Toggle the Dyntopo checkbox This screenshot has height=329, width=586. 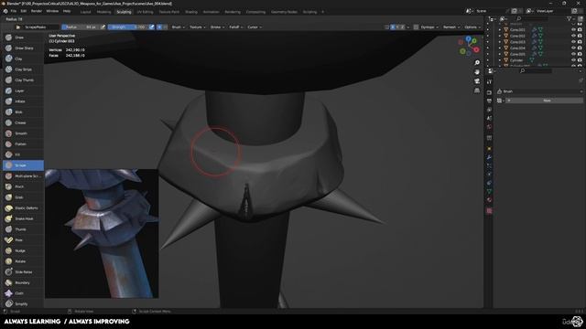416,27
